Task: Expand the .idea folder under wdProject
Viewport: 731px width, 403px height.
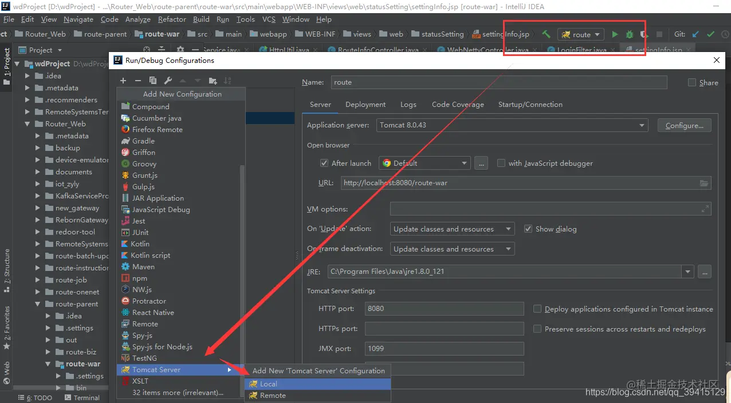Action: (27, 75)
